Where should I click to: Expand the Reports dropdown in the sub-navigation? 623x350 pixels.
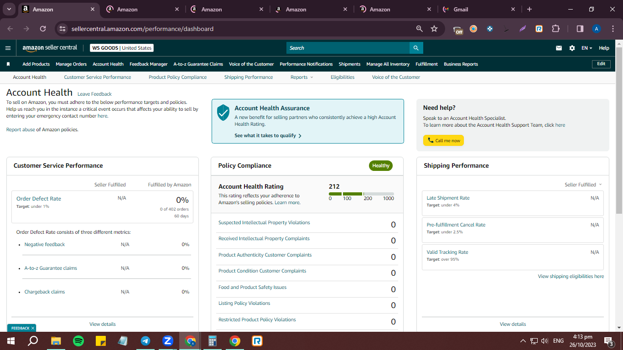pyautogui.click(x=302, y=77)
